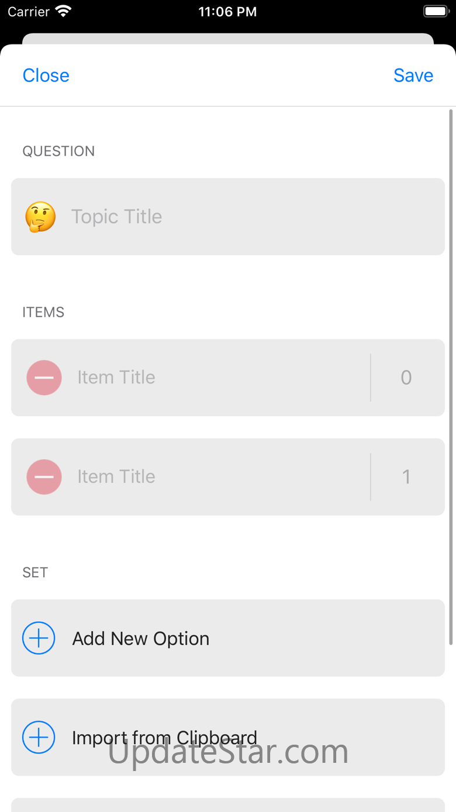Close the question editor sheet
456x812 pixels.
[46, 76]
